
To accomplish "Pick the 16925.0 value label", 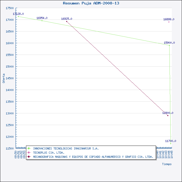I will click(67, 19).
